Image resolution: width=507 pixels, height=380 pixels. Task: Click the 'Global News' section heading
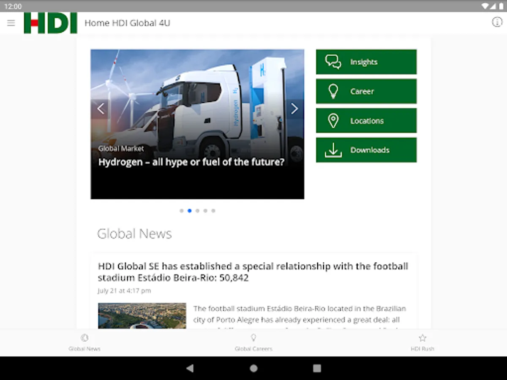(x=134, y=233)
